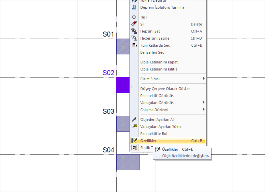
Task: Choose Sil to delete the object
Action: pyautogui.click(x=168, y=24)
